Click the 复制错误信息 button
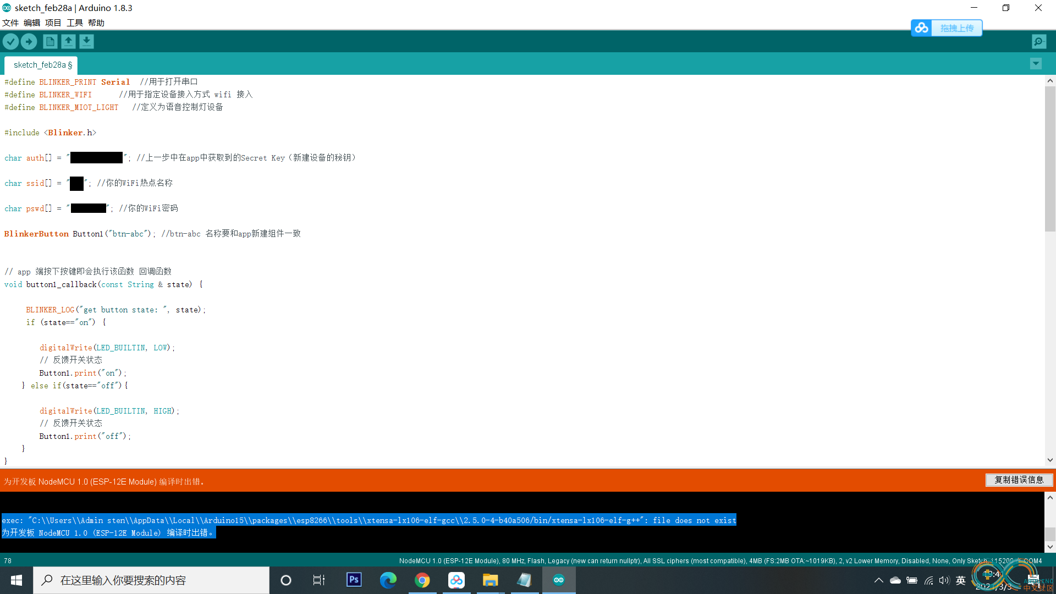Image resolution: width=1056 pixels, height=594 pixels. tap(1019, 480)
